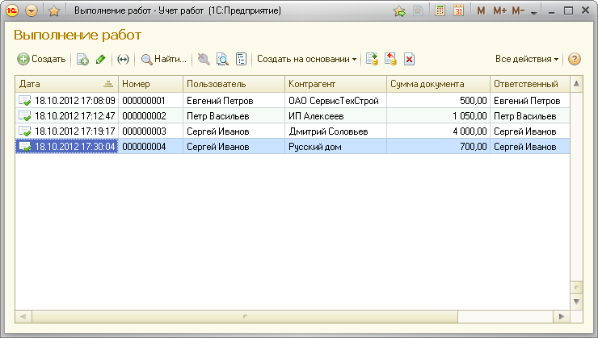Click the unpost document icon
The height and width of the screenshot is (338, 598).
[390, 59]
